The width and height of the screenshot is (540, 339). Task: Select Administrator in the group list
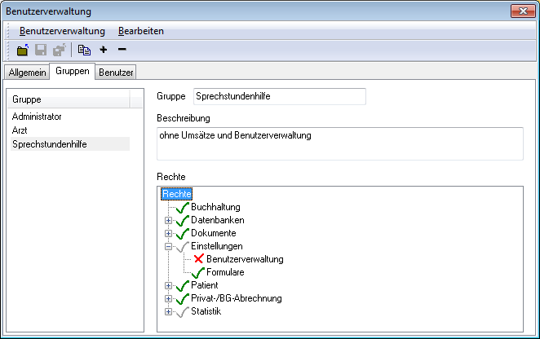(x=37, y=117)
